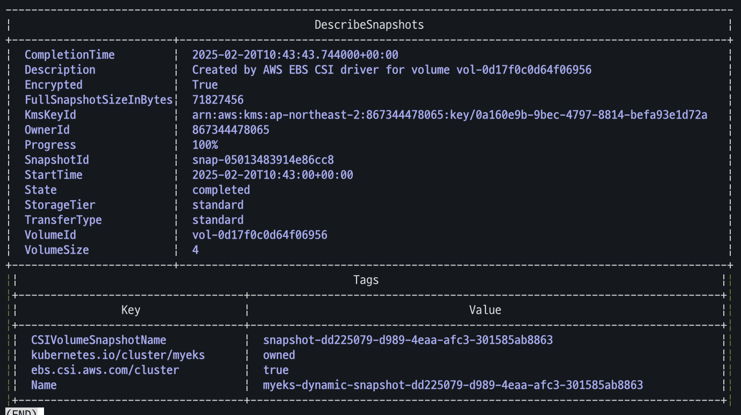Click the VolumeId value in the VolumeId row
This screenshot has width=741, height=415.
[x=259, y=235]
